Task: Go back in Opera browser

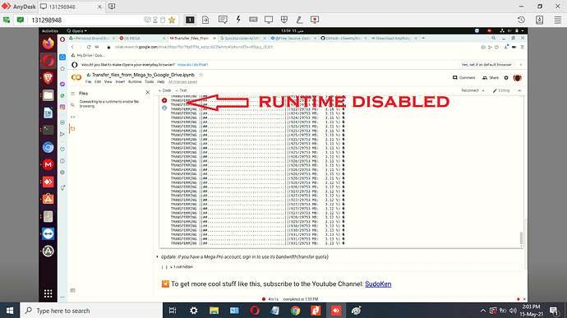Action: pos(72,47)
